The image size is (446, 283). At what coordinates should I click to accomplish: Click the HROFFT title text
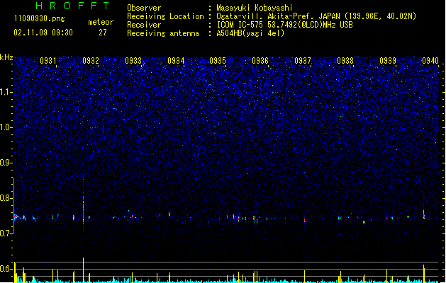tap(72, 6)
